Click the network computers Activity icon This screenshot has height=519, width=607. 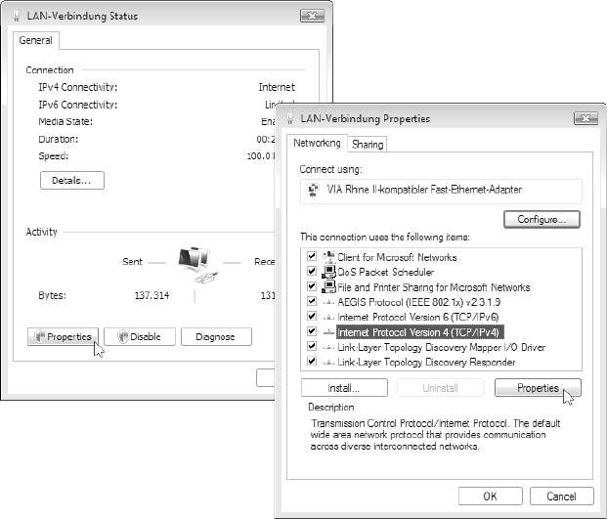pyautogui.click(x=196, y=264)
